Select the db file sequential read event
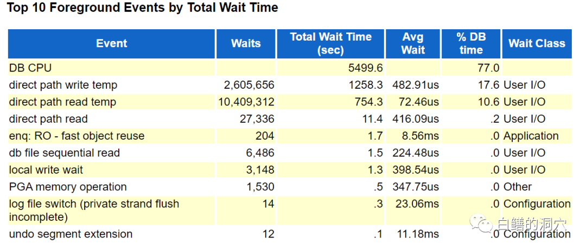Image resolution: width=586 pixels, height=250 pixels. pyautogui.click(x=65, y=153)
